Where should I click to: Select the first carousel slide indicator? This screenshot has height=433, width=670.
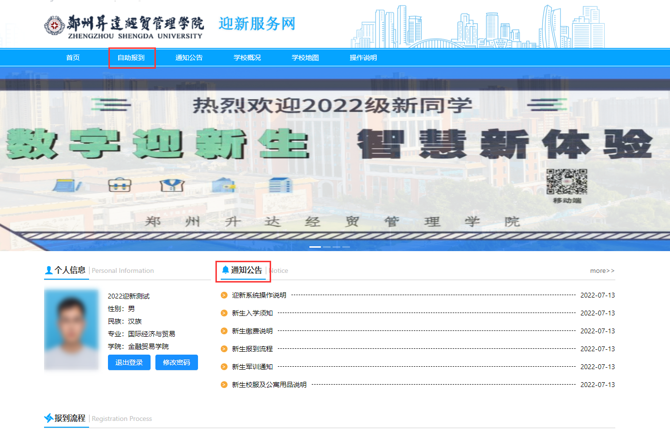point(315,247)
